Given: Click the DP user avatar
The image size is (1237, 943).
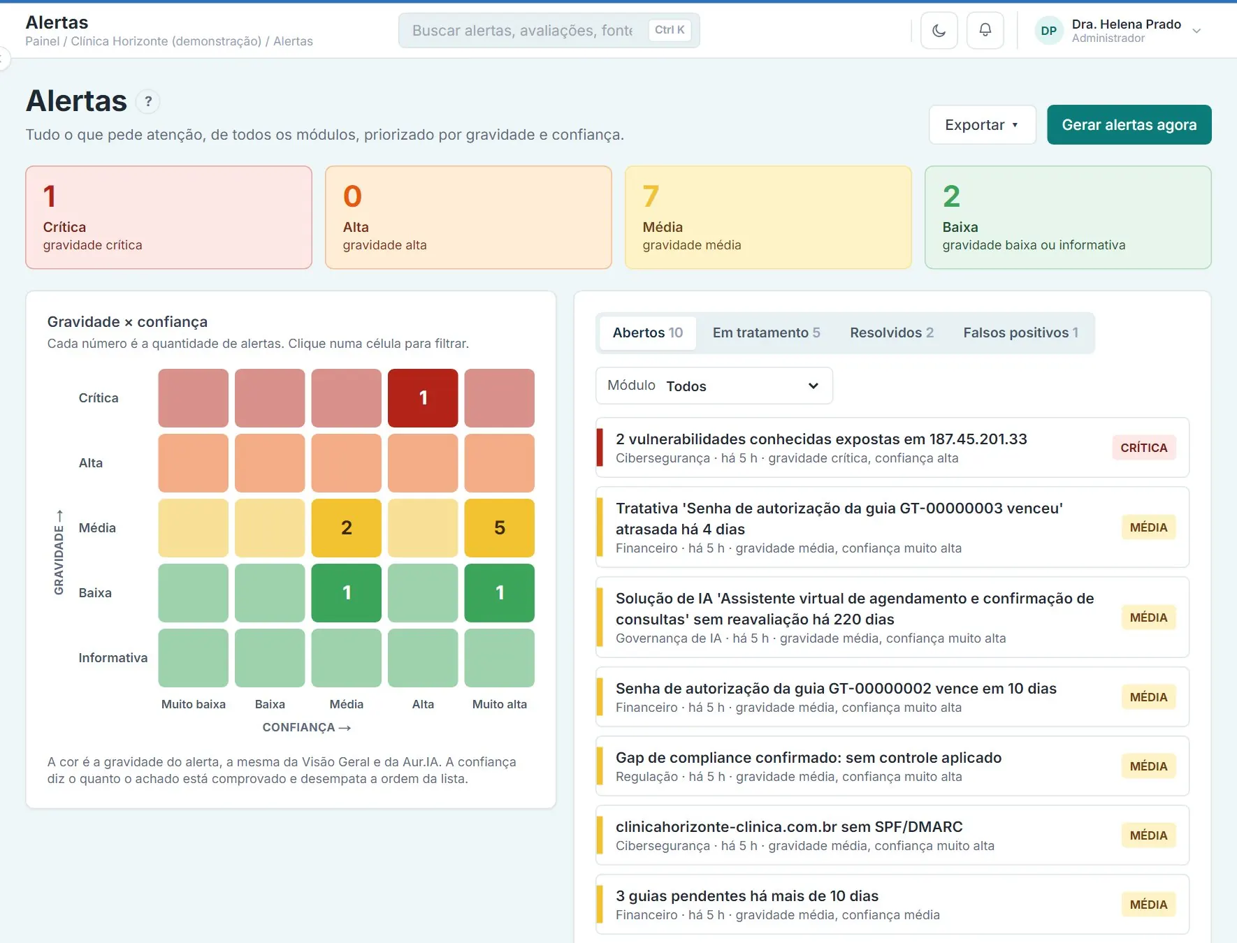Looking at the screenshot, I should 1048,31.
